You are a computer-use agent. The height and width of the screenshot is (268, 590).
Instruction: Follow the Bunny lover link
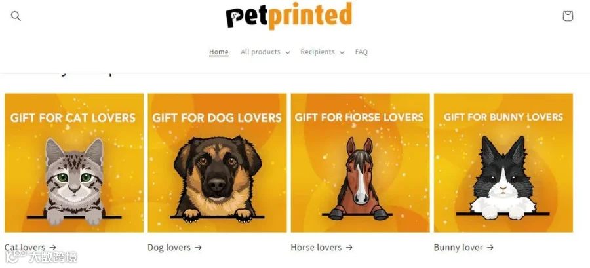click(x=458, y=247)
